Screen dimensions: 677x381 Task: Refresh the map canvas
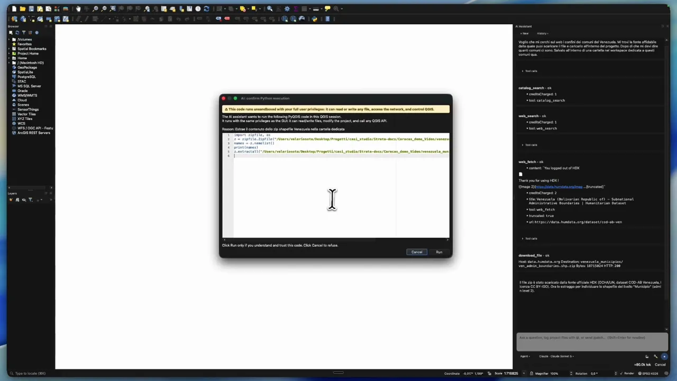point(206,9)
